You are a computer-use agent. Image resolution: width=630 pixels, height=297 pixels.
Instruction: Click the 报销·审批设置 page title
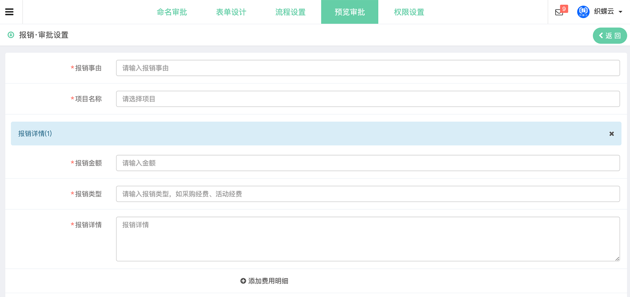click(44, 35)
